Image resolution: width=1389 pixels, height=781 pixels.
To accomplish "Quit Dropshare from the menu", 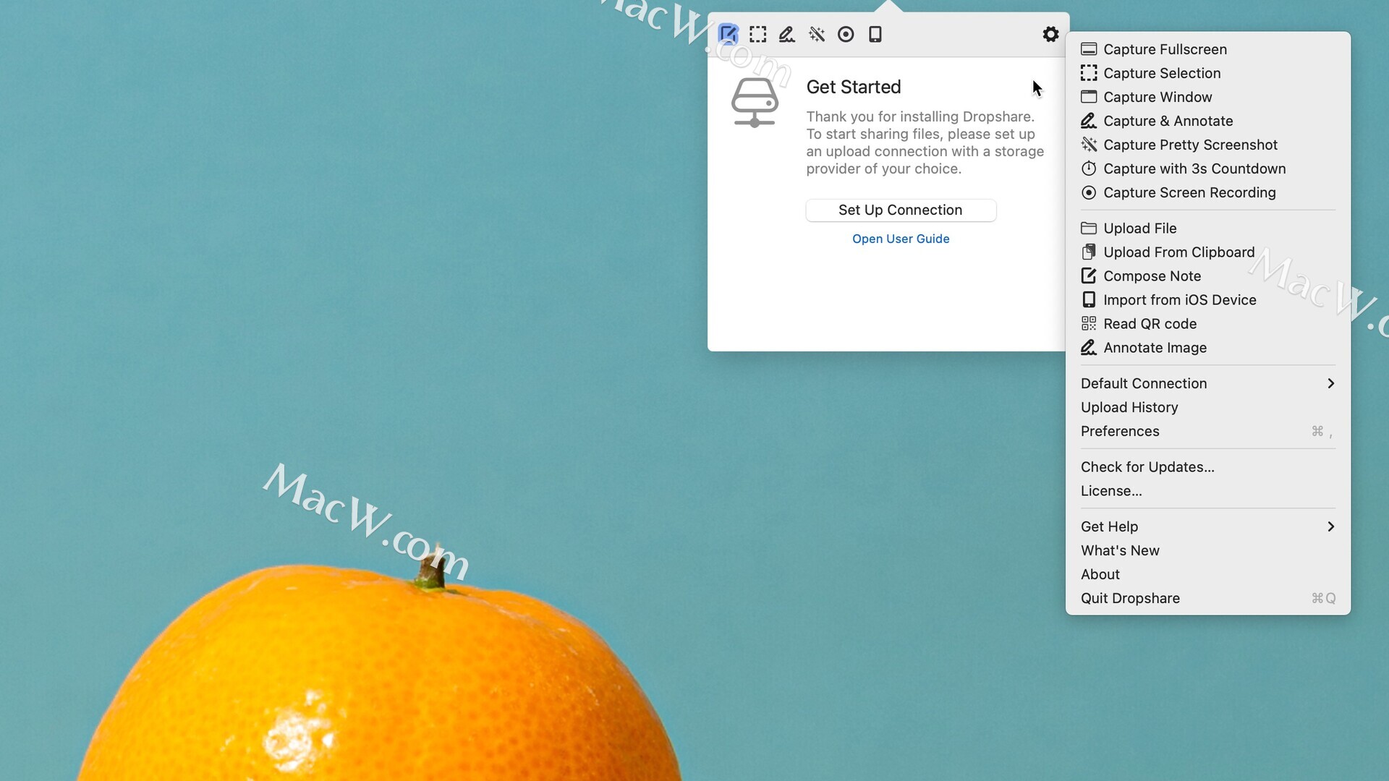I will pyautogui.click(x=1208, y=598).
